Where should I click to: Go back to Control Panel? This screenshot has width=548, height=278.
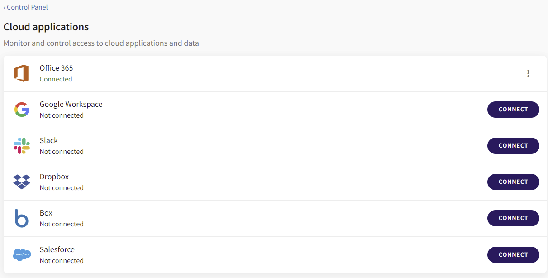25,7
